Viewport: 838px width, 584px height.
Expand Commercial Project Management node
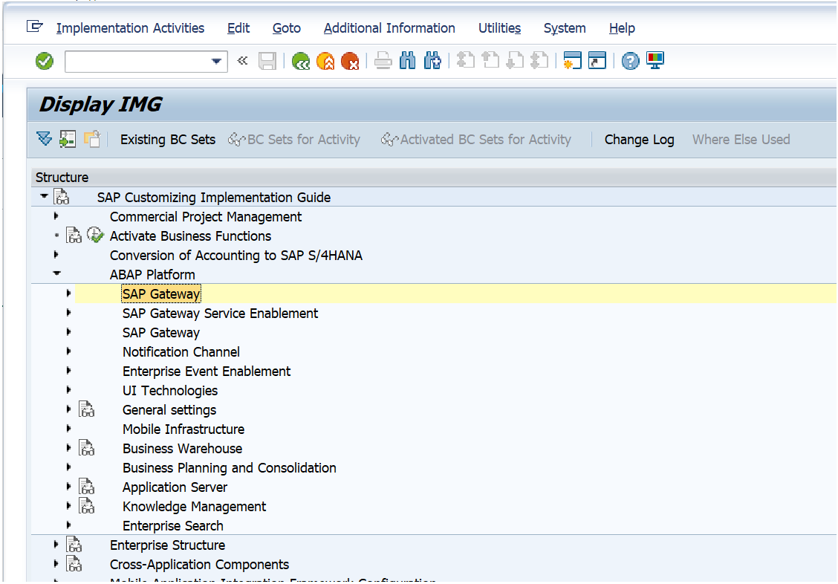pos(56,216)
